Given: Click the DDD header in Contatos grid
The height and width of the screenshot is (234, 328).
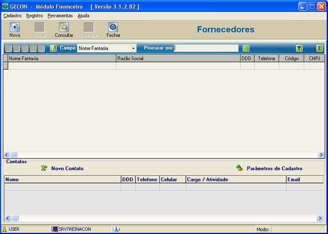Looking at the screenshot, I should [128, 179].
